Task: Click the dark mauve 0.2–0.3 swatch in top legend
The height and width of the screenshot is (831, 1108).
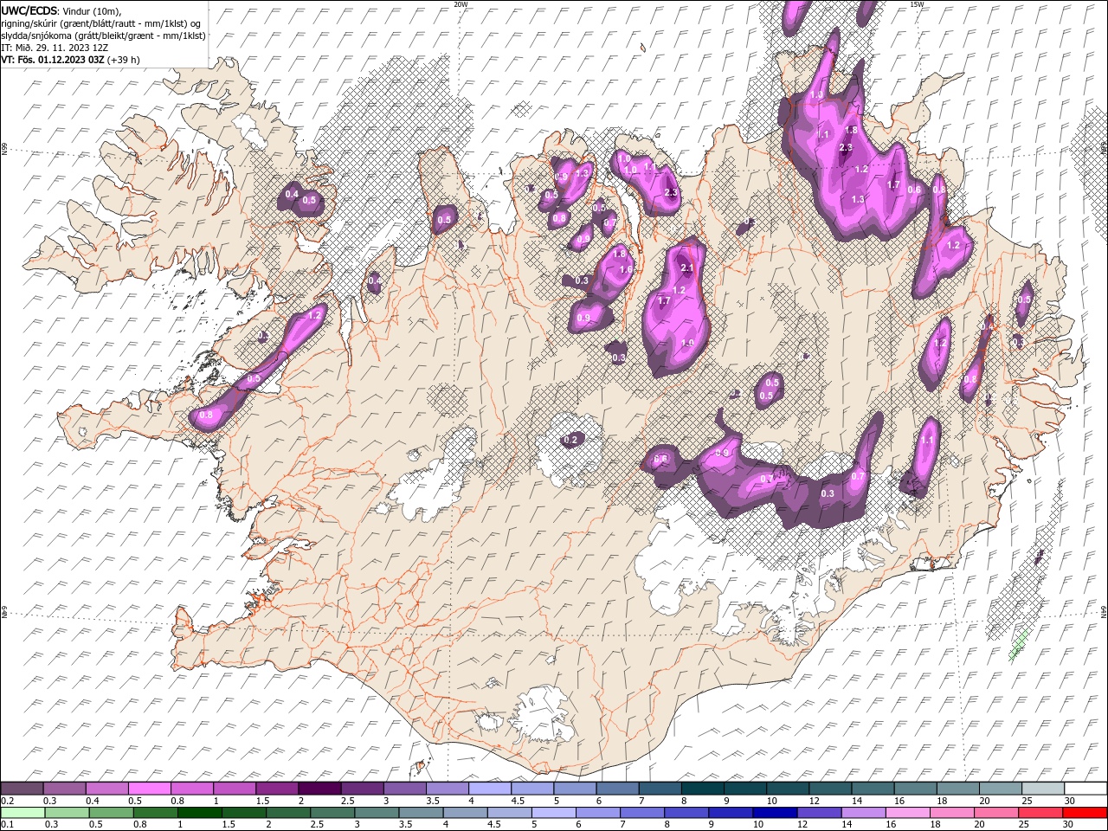Action: [22, 788]
